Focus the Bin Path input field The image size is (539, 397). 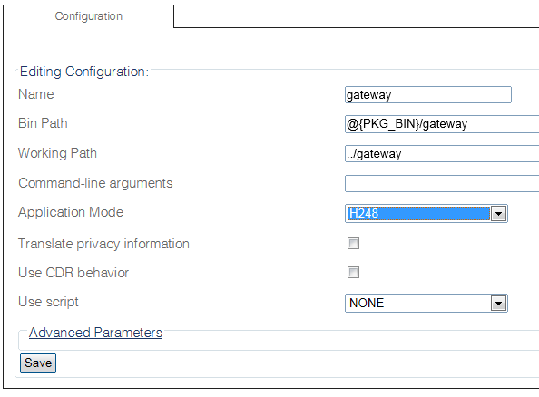(x=442, y=124)
